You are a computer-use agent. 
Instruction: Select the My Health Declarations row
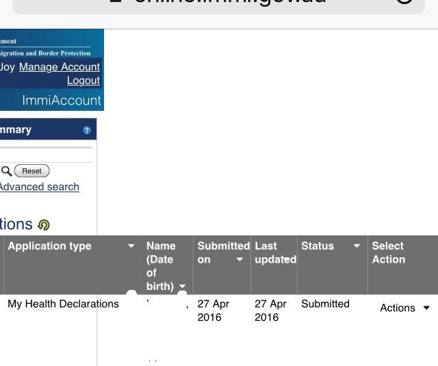pyautogui.click(x=63, y=304)
